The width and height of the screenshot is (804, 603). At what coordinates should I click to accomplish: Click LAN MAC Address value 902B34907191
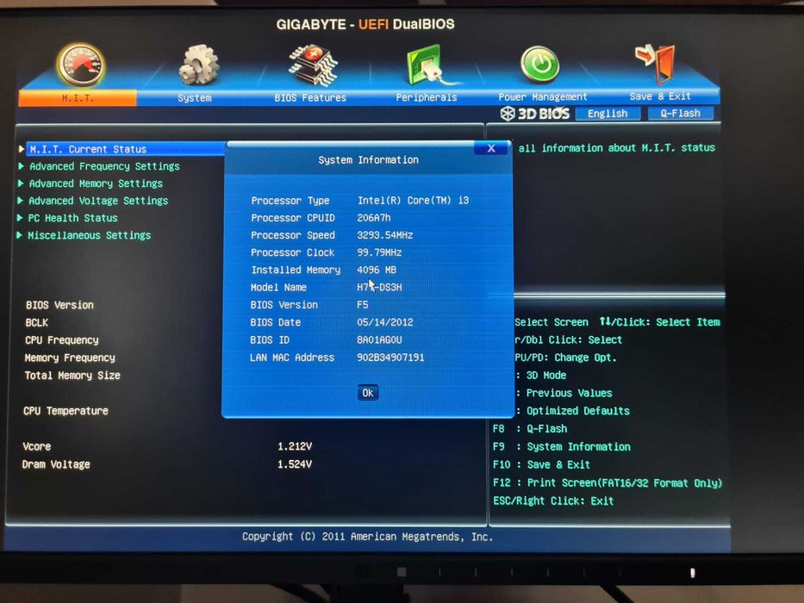390,357
